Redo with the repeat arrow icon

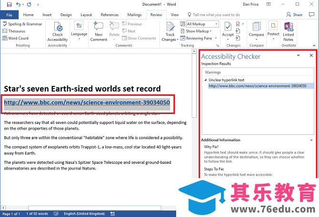29,4
